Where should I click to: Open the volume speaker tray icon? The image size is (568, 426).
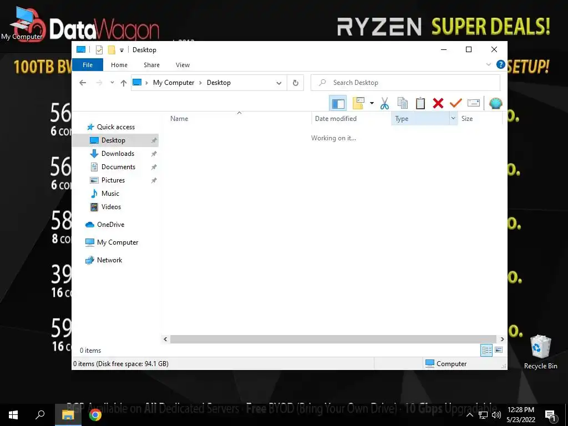click(x=496, y=415)
